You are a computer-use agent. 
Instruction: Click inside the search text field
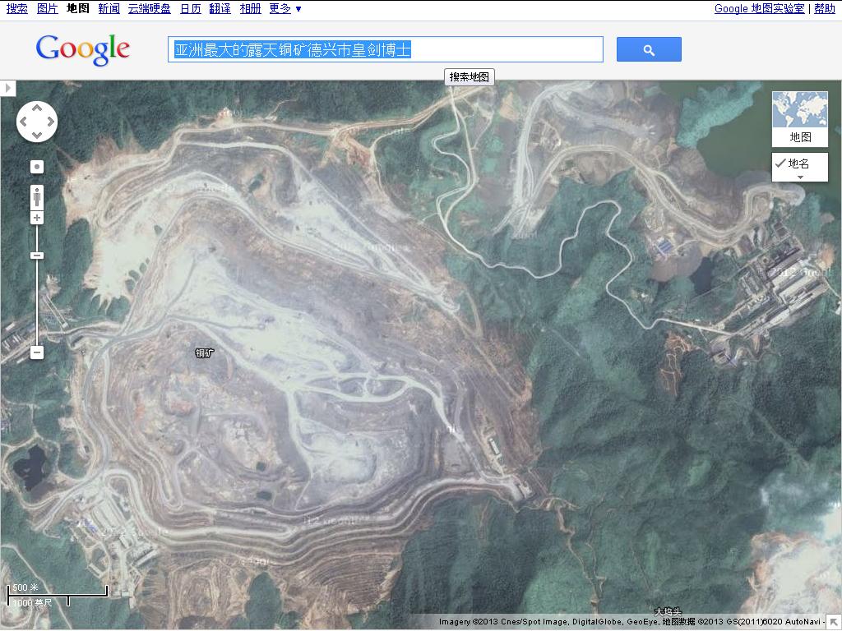(x=385, y=50)
